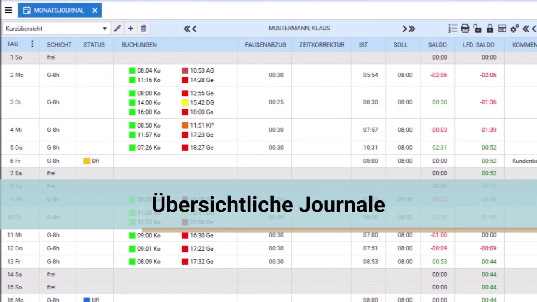Select the 17:23 Ge booking

198,135
